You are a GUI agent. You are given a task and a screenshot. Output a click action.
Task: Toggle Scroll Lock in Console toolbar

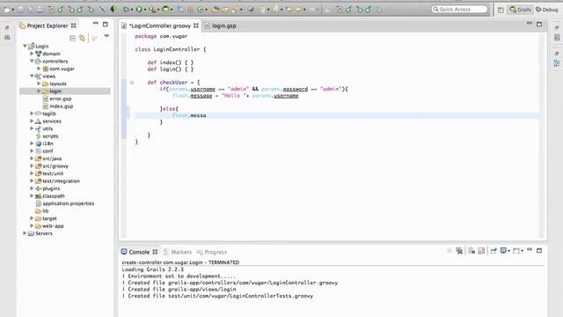pyautogui.click(x=481, y=250)
